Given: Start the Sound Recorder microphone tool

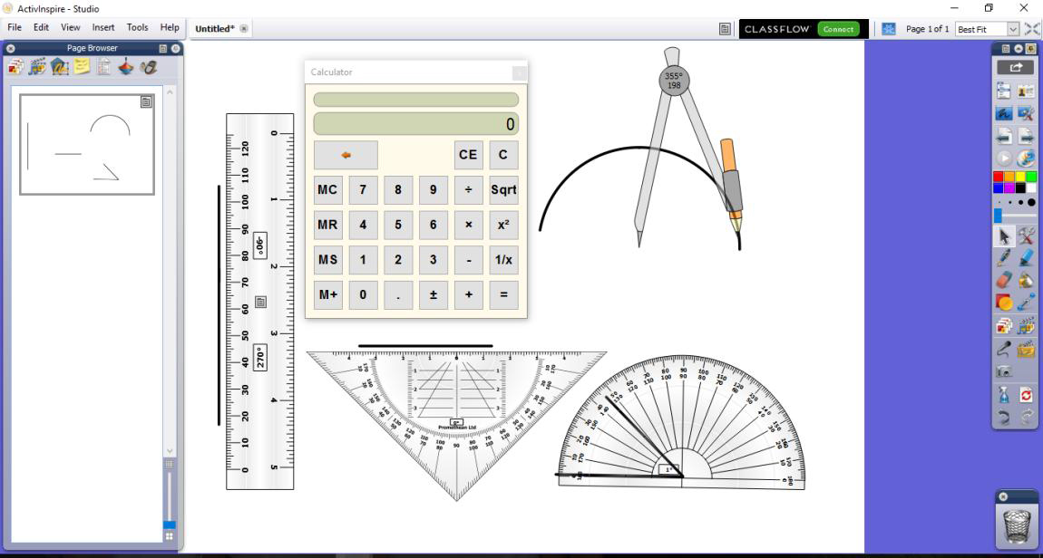Looking at the screenshot, I should pyautogui.click(x=1005, y=349).
